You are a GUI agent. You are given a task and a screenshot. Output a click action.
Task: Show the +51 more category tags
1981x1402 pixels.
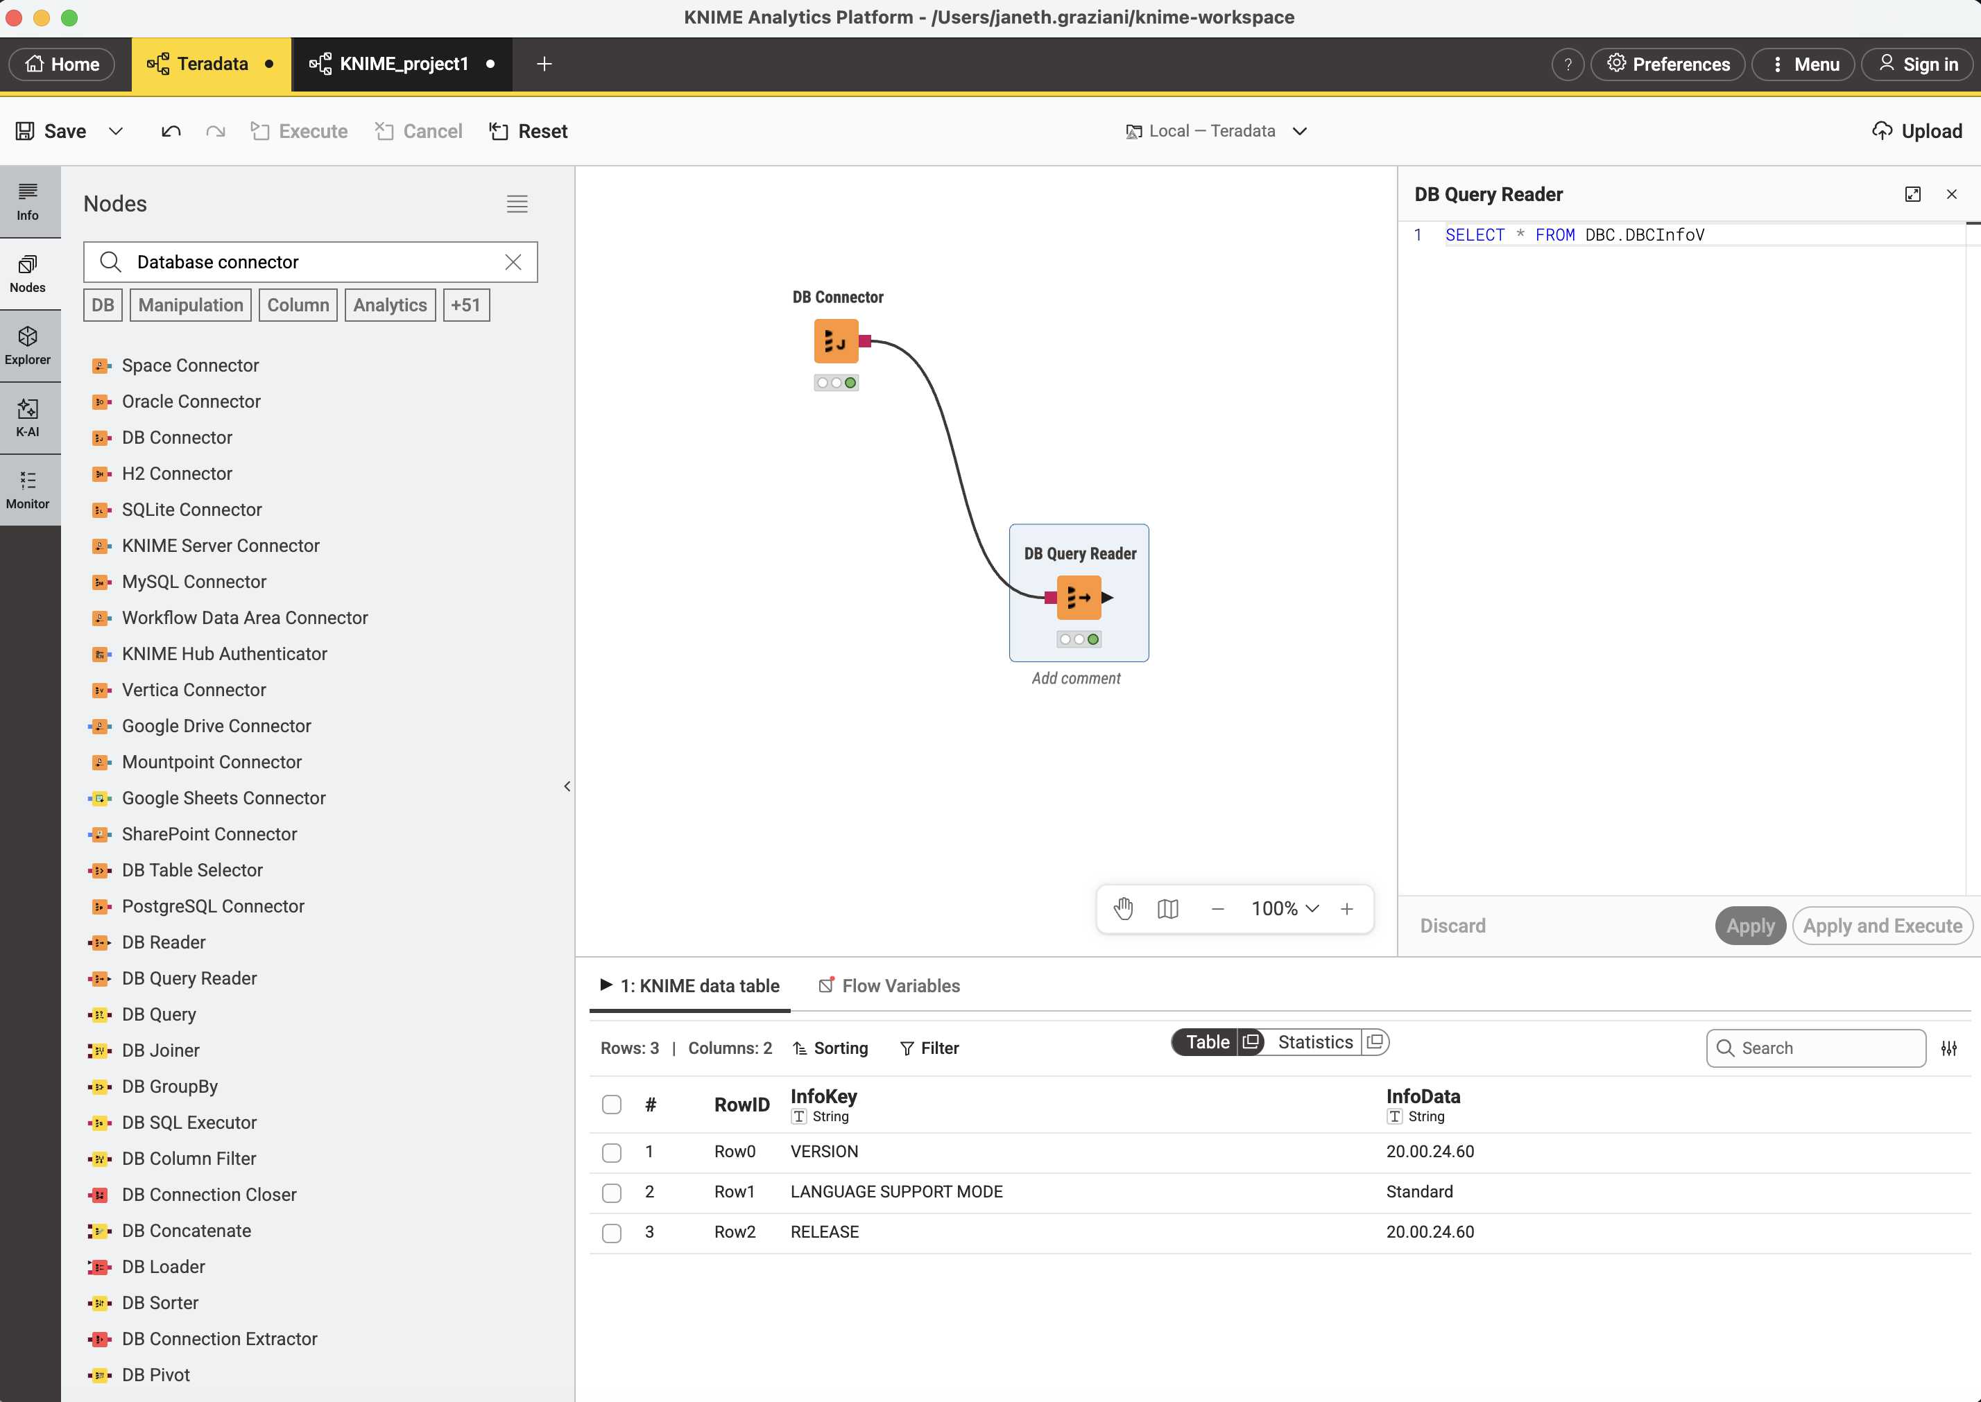click(x=466, y=305)
